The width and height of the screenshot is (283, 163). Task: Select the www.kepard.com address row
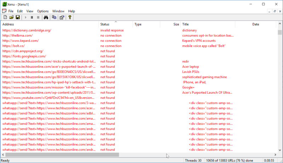point(21,41)
